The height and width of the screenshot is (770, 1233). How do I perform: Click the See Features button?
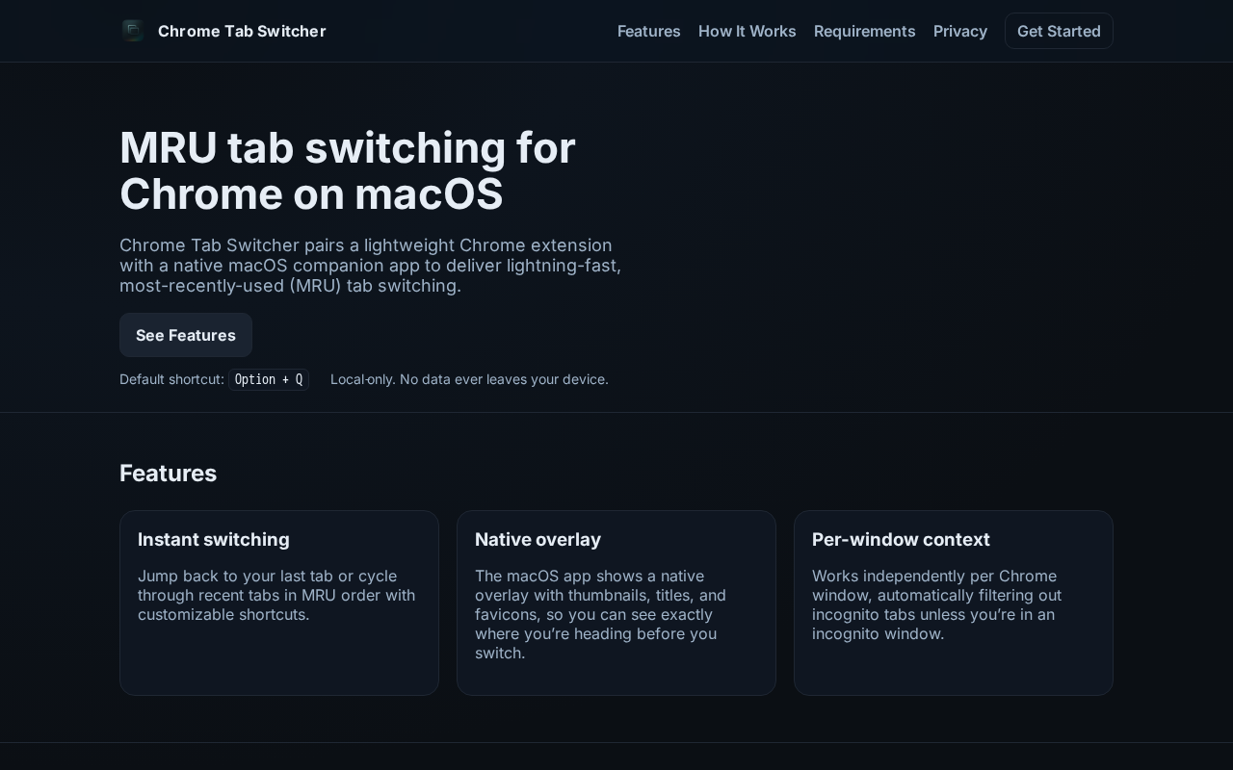[186, 335]
